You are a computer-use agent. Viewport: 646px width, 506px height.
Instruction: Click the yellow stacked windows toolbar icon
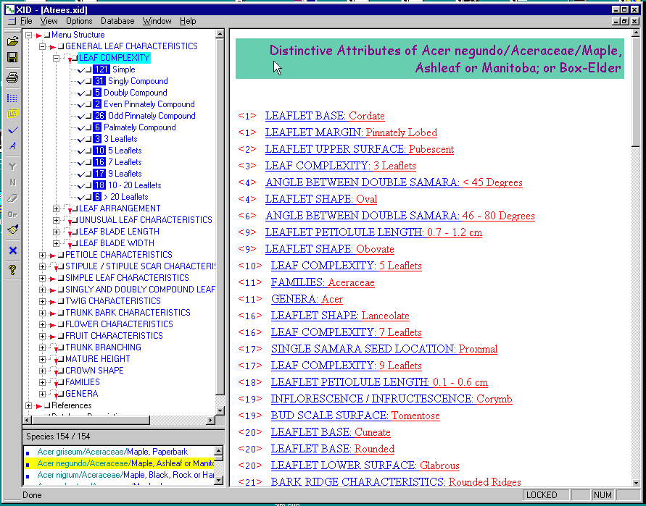click(x=12, y=114)
